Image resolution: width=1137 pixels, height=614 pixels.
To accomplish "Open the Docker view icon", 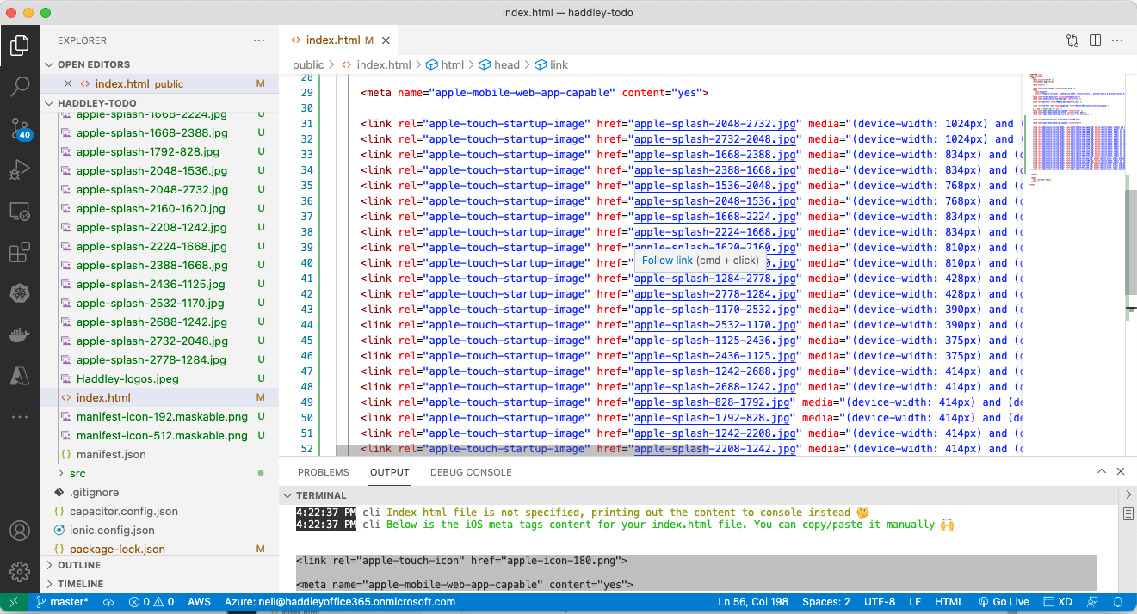I will pyautogui.click(x=20, y=335).
